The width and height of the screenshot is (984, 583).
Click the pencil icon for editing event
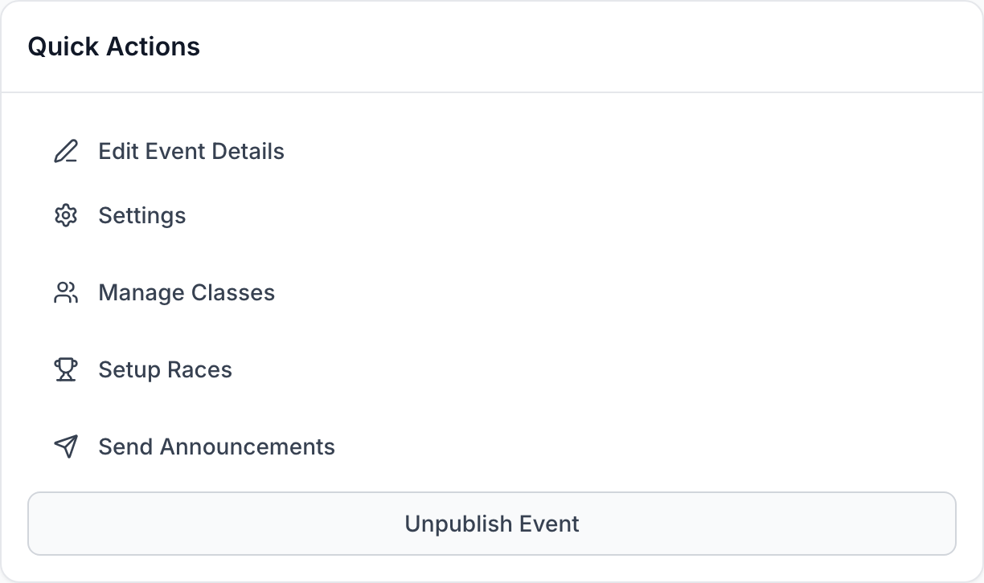coord(66,152)
